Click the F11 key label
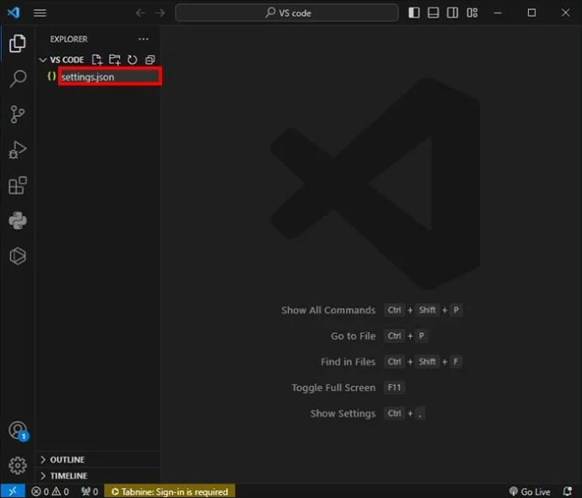The image size is (582, 498). pyautogui.click(x=394, y=388)
